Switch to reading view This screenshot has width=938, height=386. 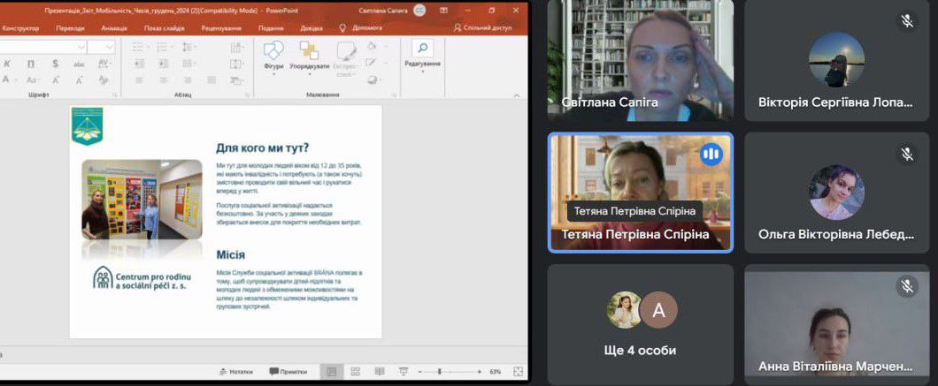(379, 372)
